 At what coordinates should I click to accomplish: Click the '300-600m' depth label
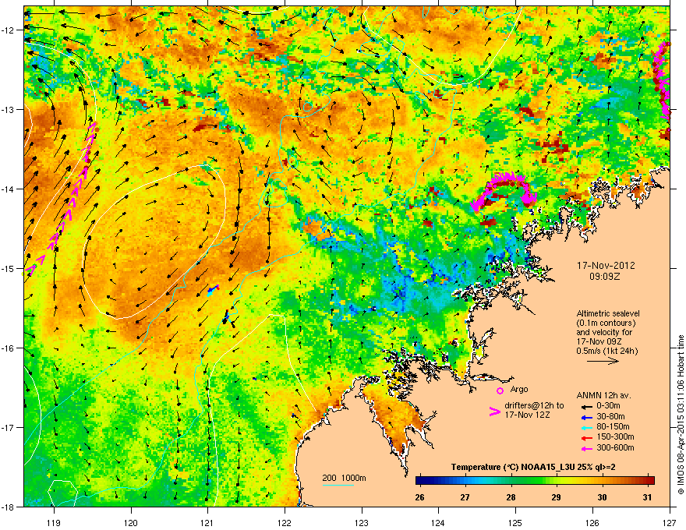pos(615,447)
